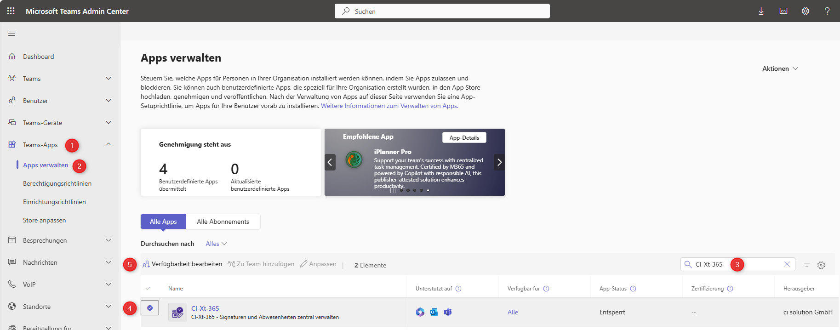Uncheck the CI-Xt-365 row checkbox
The width and height of the screenshot is (840, 330).
click(150, 308)
